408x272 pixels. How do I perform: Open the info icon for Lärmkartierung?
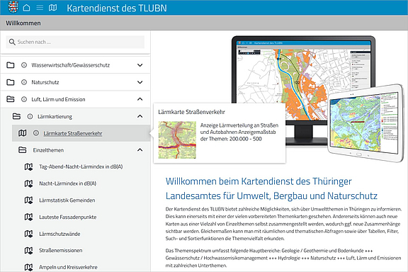click(x=30, y=116)
